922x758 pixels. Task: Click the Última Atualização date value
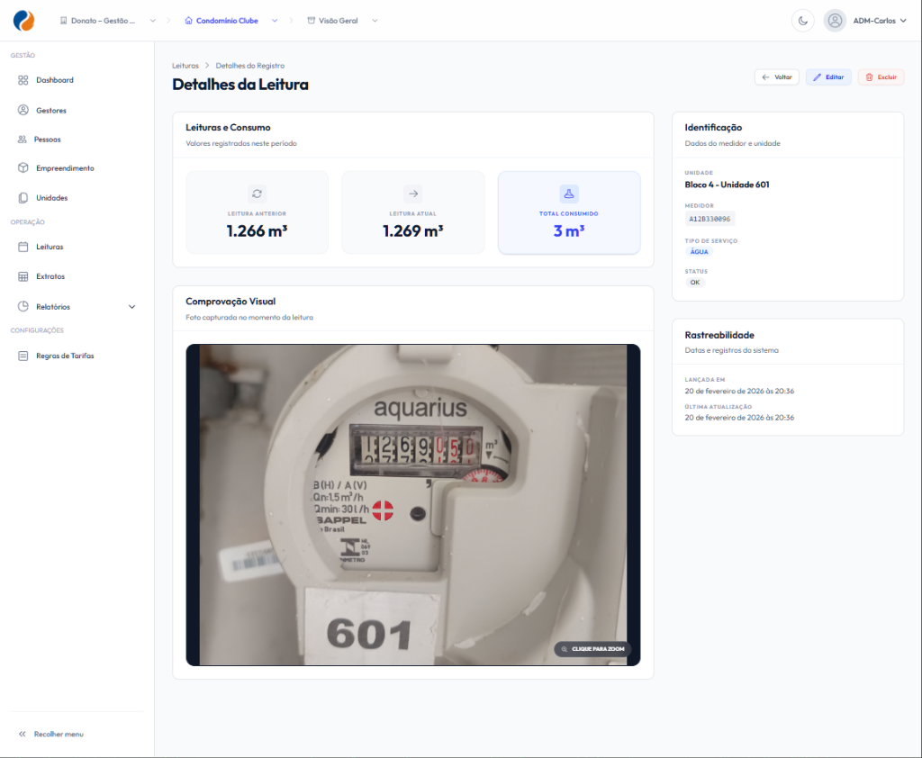[739, 418]
